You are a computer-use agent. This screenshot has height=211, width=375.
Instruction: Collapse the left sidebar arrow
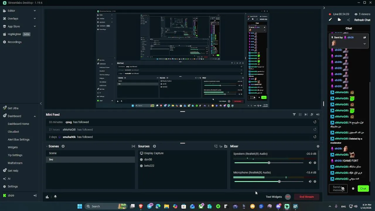point(41,103)
